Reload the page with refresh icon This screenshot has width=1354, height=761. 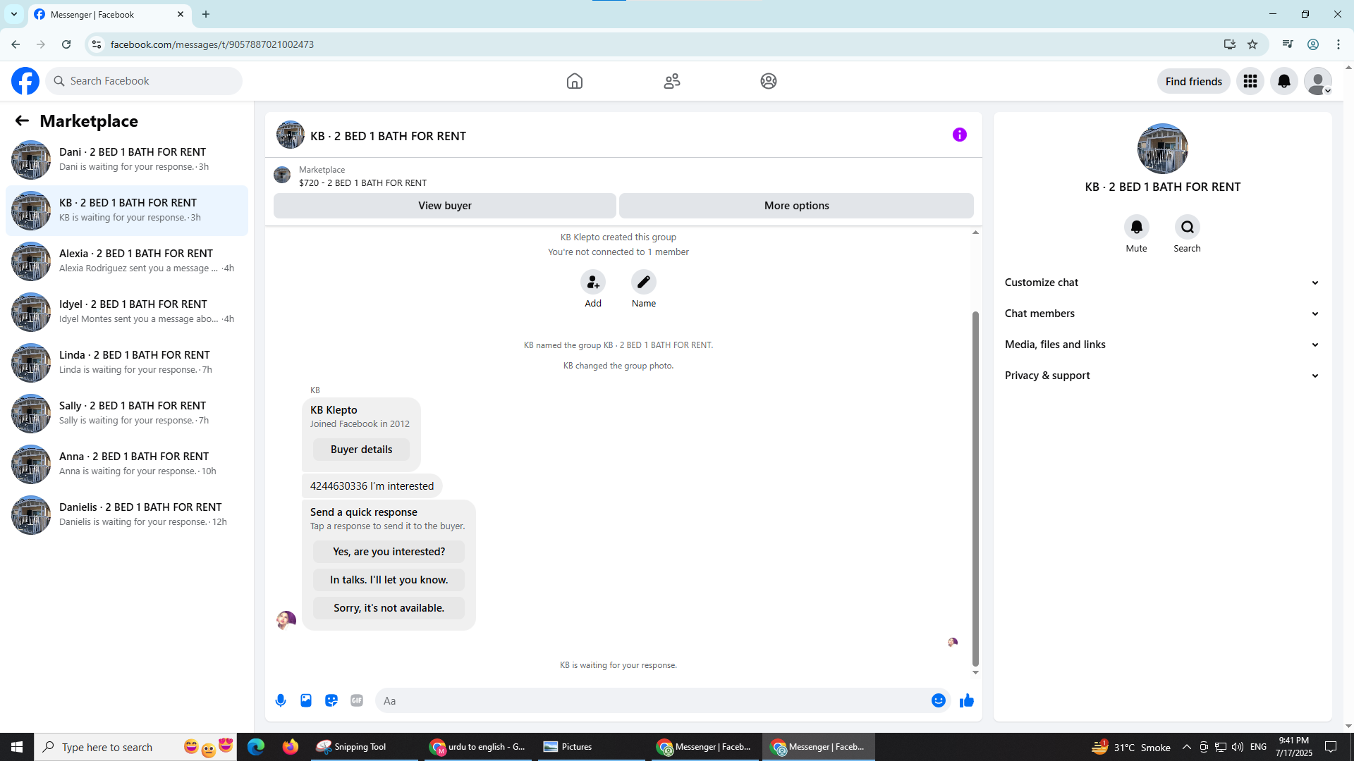66,44
